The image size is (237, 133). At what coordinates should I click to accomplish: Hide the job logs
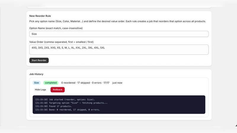[x=40, y=90]
